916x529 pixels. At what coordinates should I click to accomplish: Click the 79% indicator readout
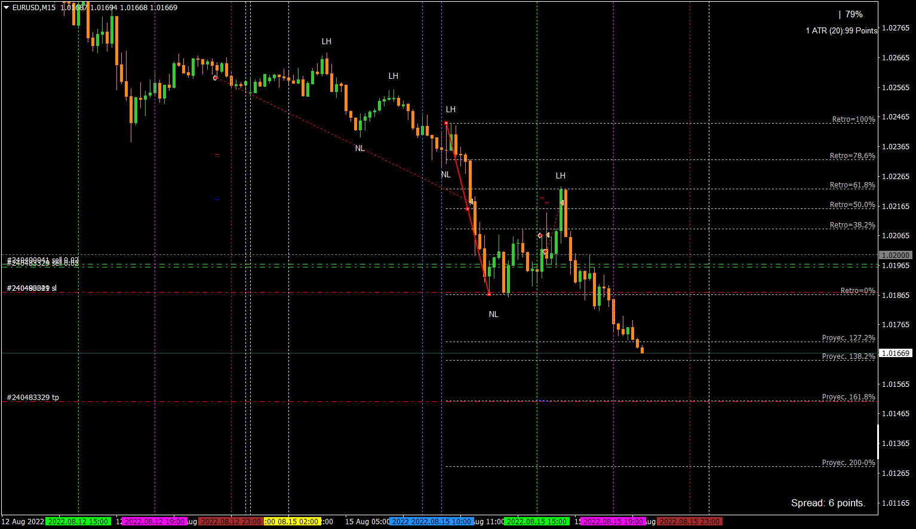click(854, 14)
